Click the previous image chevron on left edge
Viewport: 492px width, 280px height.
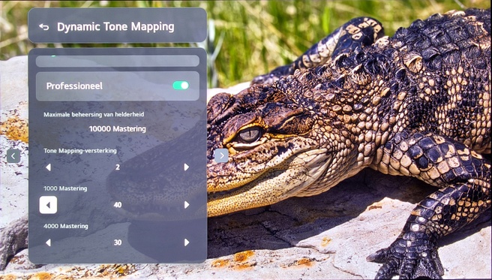coord(13,156)
